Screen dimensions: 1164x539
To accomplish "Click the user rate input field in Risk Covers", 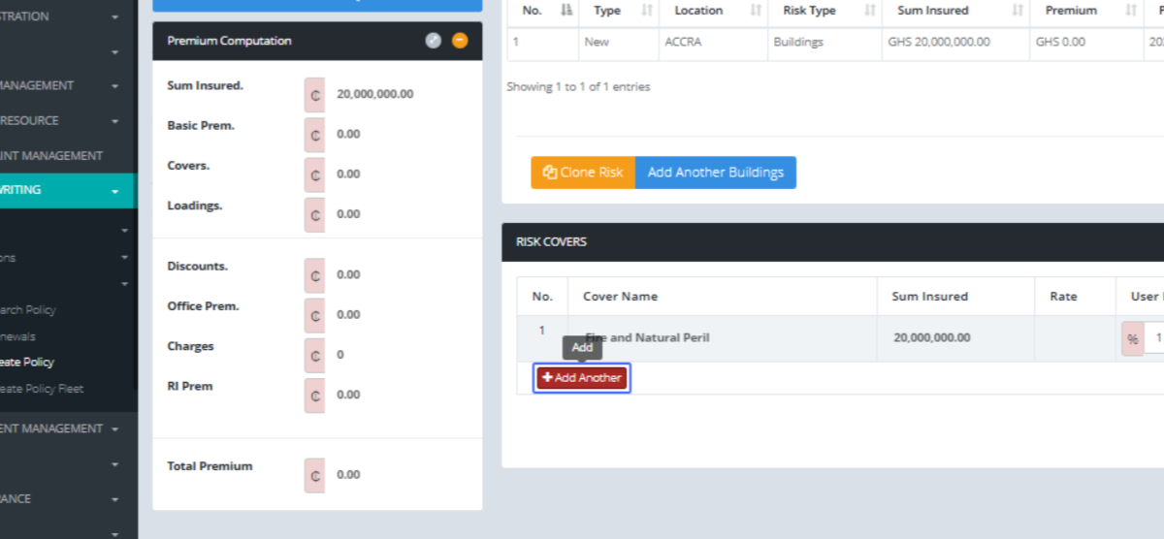I will click(x=1154, y=339).
